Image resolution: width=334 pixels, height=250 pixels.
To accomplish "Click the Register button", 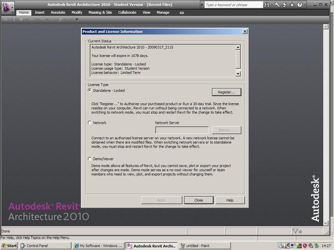I will [x=226, y=92].
